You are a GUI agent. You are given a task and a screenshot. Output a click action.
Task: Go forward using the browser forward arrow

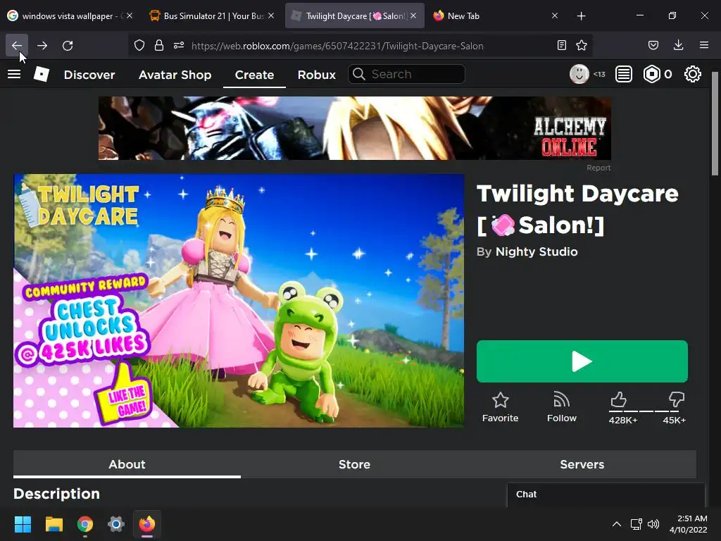pyautogui.click(x=42, y=46)
